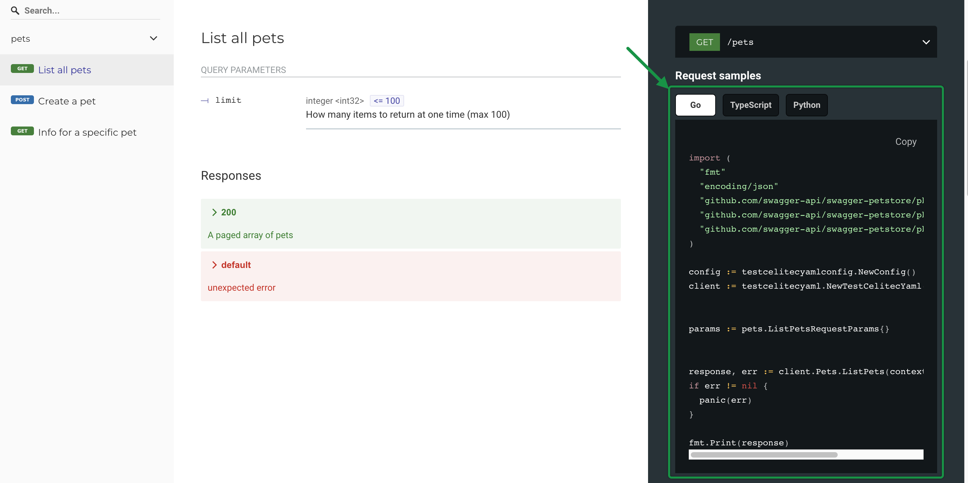This screenshot has height=483, width=968.
Task: Click the red chevron icon on the default response
Action: tap(214, 265)
